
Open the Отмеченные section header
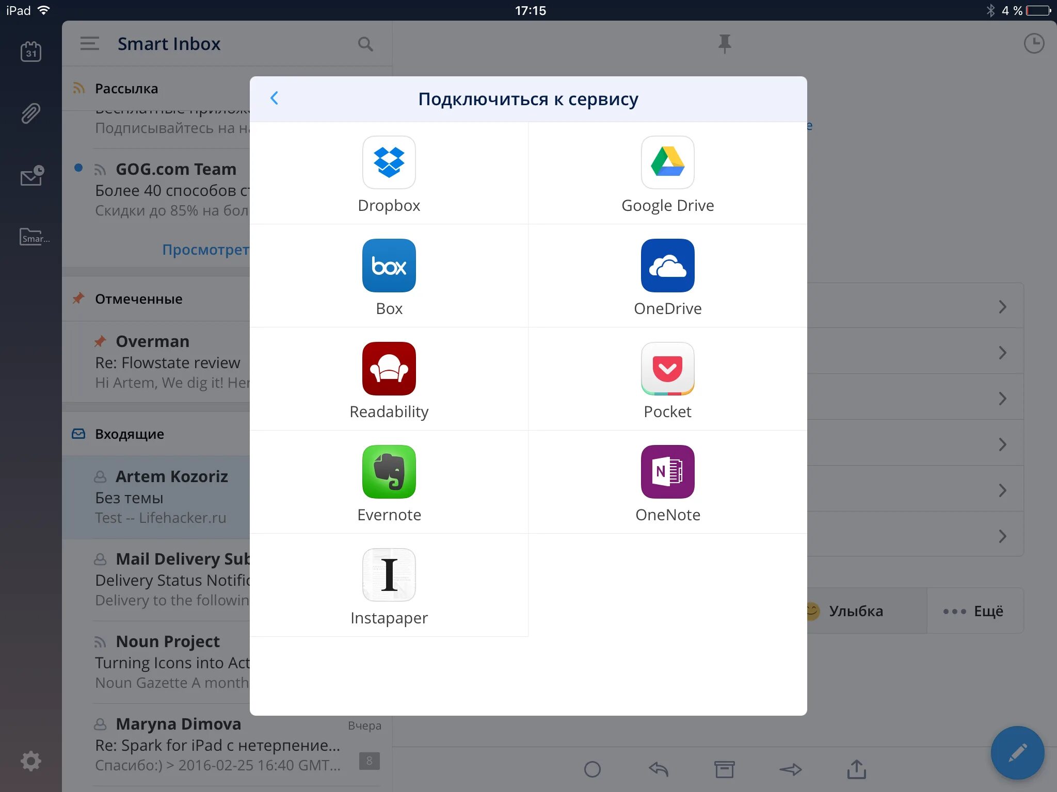[x=156, y=299]
